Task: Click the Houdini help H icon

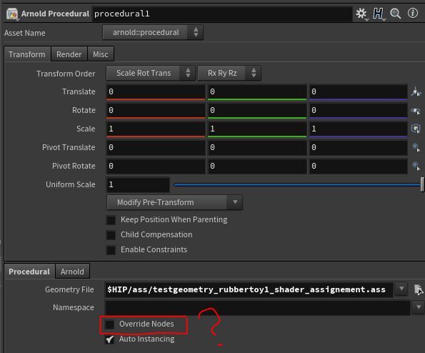Action: click(378, 14)
